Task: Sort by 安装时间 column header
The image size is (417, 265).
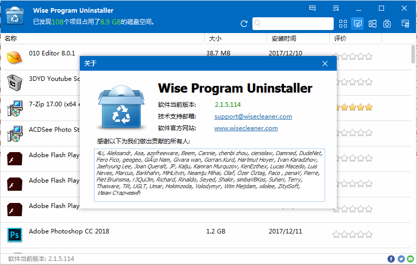Action: coord(298,39)
